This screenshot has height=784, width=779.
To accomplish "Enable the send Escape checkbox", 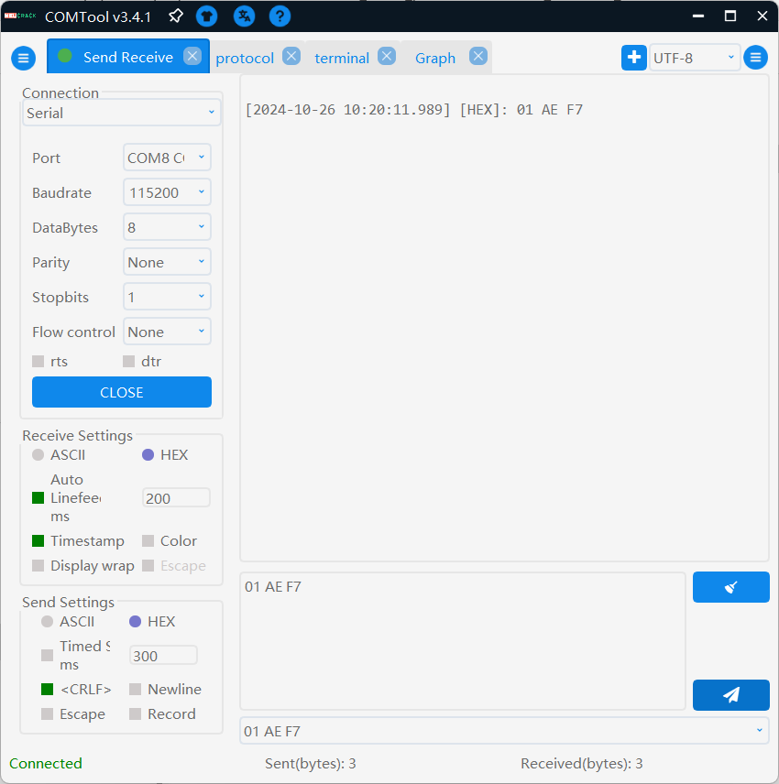I will coord(47,714).
